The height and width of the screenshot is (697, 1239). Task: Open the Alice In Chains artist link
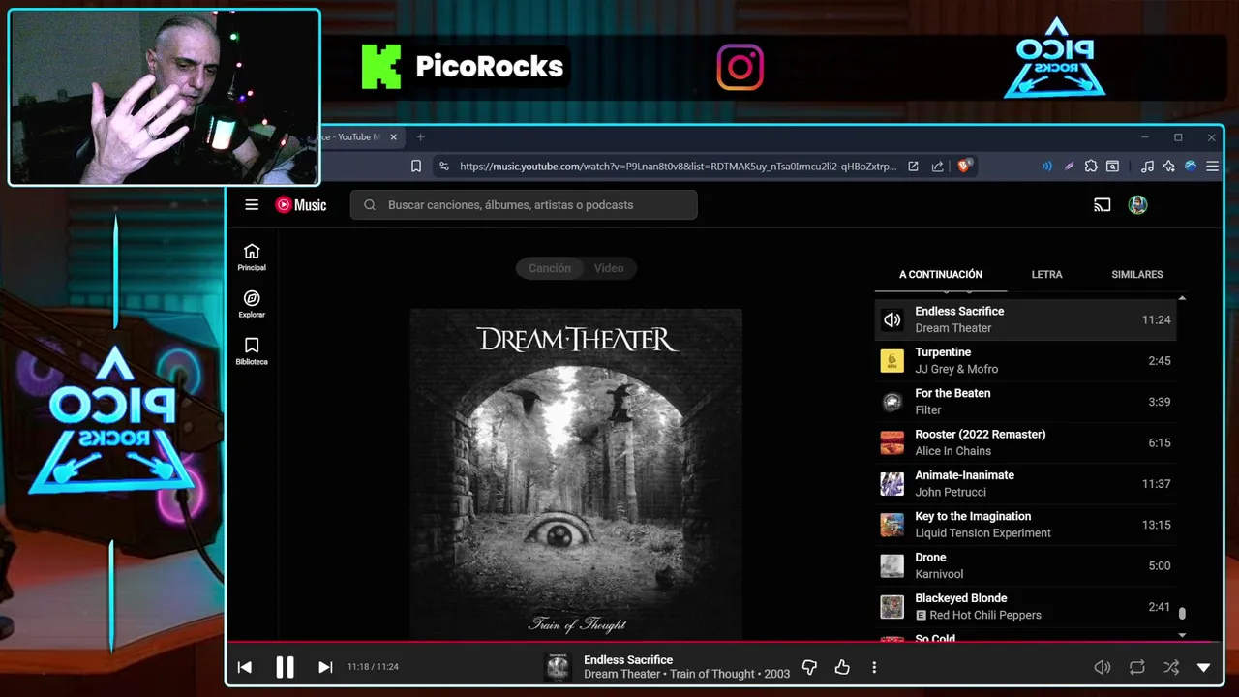point(953,451)
